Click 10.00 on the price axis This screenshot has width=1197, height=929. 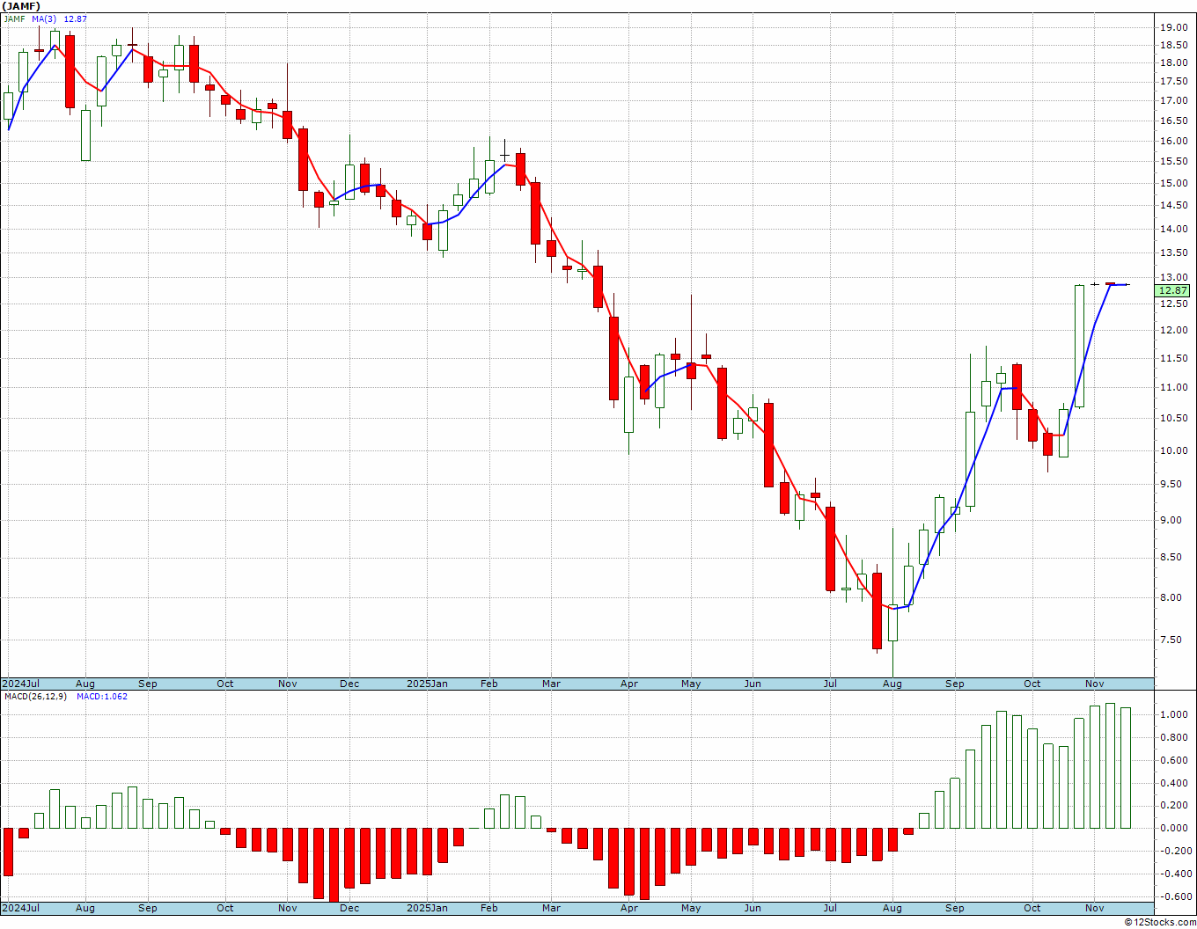coord(1172,450)
